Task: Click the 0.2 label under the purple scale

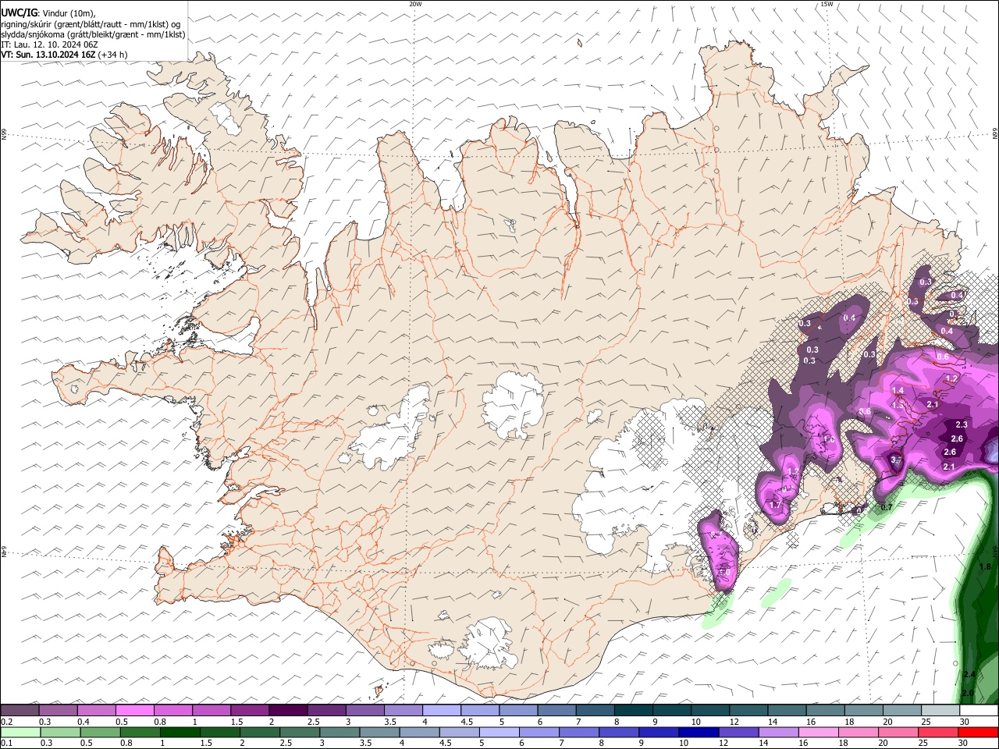Action: (7, 722)
